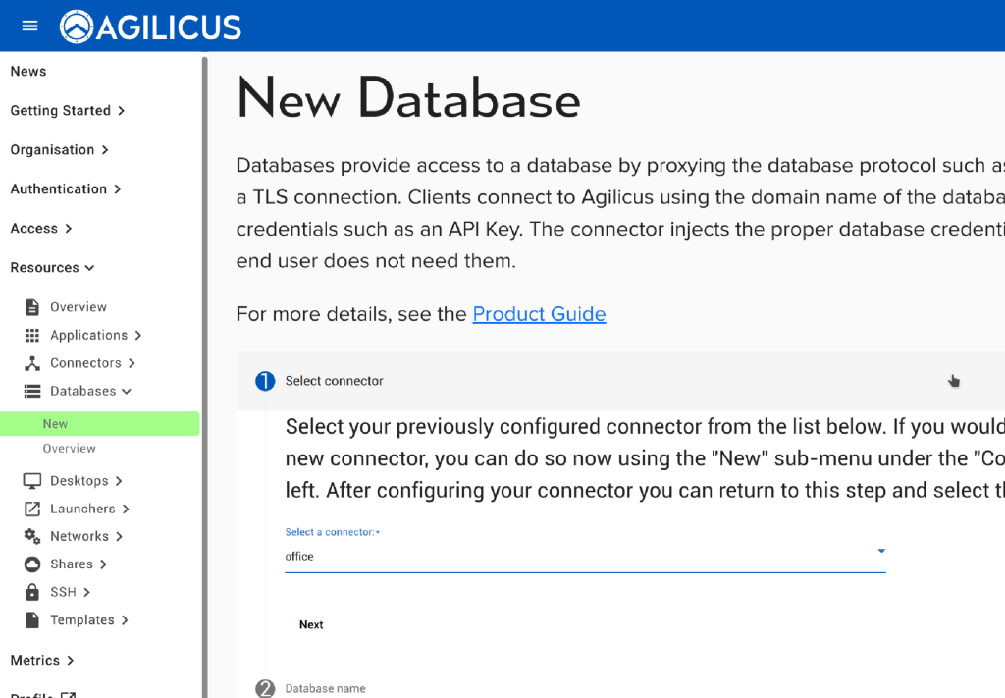Viewport: 1005px width, 698px height.
Task: Click the Shares cloud icon
Action: (32, 564)
